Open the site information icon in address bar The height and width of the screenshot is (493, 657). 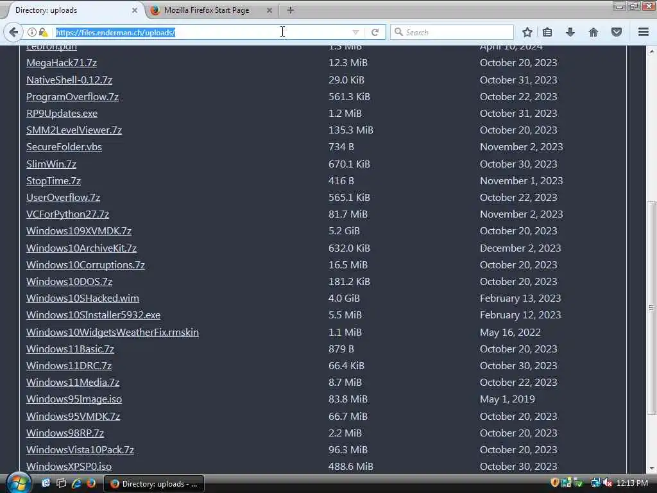[x=32, y=32]
